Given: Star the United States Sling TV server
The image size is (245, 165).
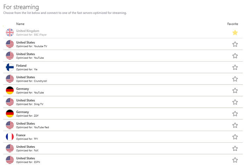Looking at the screenshot, I should click(x=235, y=102).
